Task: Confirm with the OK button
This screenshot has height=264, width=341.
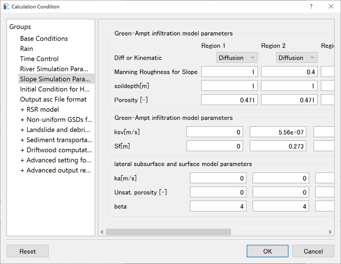Action: click(x=268, y=251)
